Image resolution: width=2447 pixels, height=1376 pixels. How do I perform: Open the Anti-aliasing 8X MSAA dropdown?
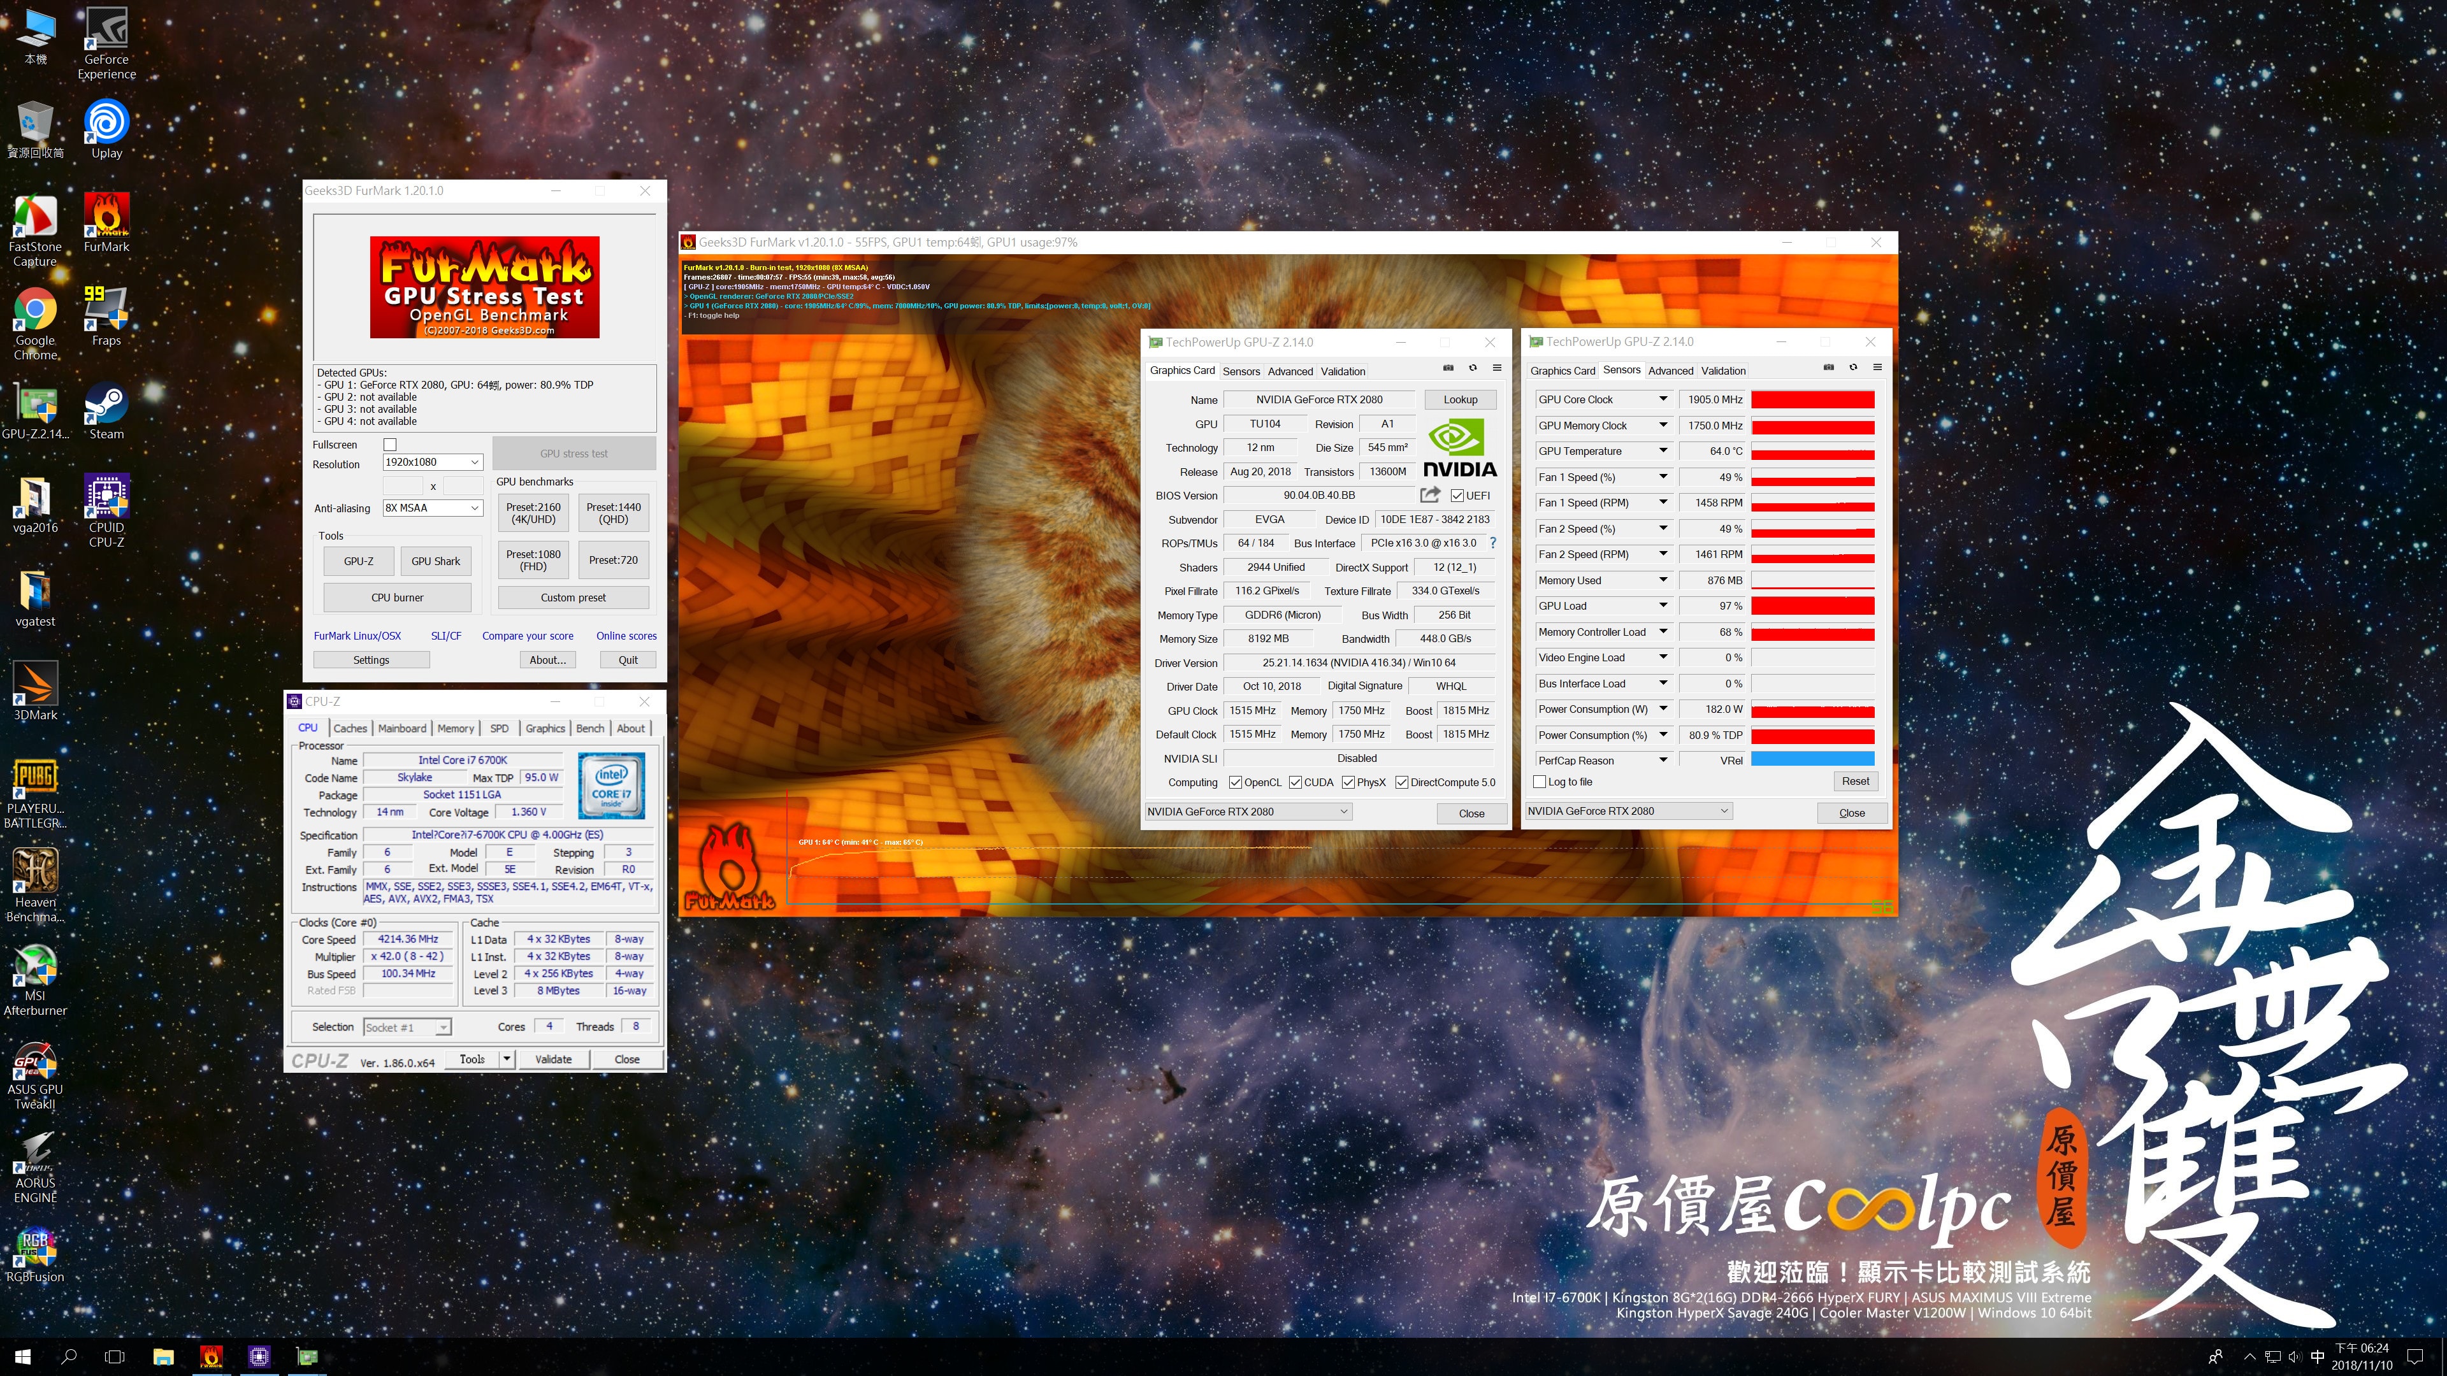pos(432,508)
